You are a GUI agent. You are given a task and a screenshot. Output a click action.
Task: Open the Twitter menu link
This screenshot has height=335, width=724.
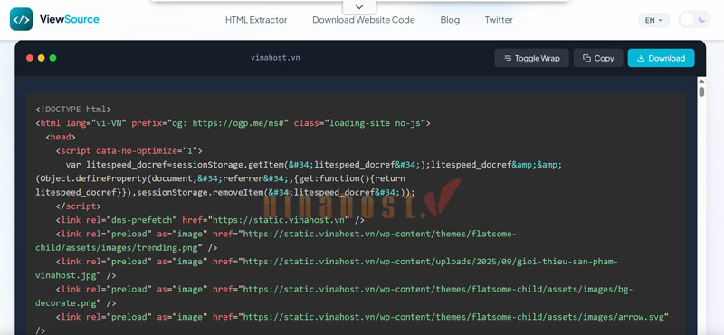pos(499,20)
